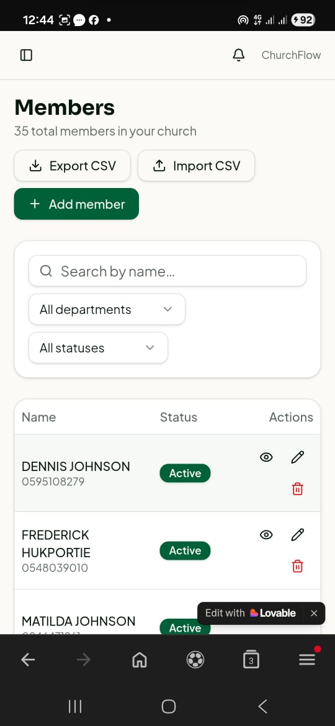Delete FREDERICK HUKPORTIE with trash icon
The image size is (335, 726).
click(298, 566)
